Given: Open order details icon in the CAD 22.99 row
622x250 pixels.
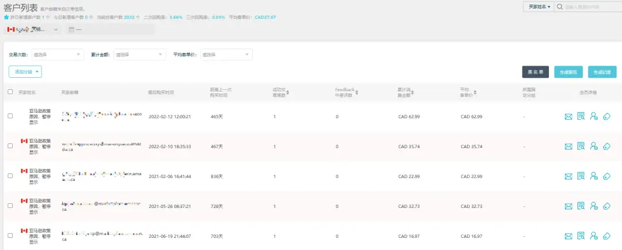Looking at the screenshot, I should (581, 176).
